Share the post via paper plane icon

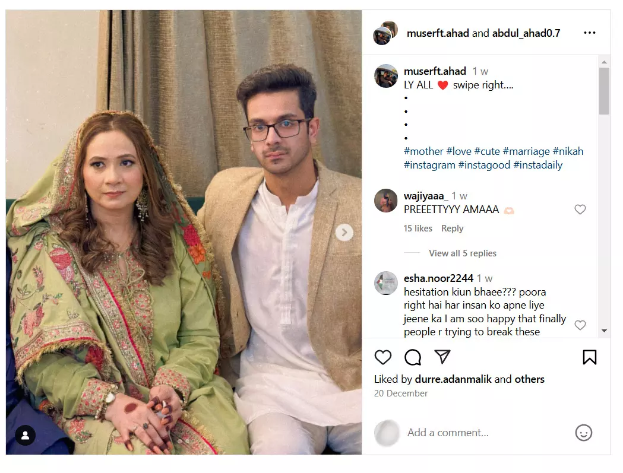click(442, 357)
